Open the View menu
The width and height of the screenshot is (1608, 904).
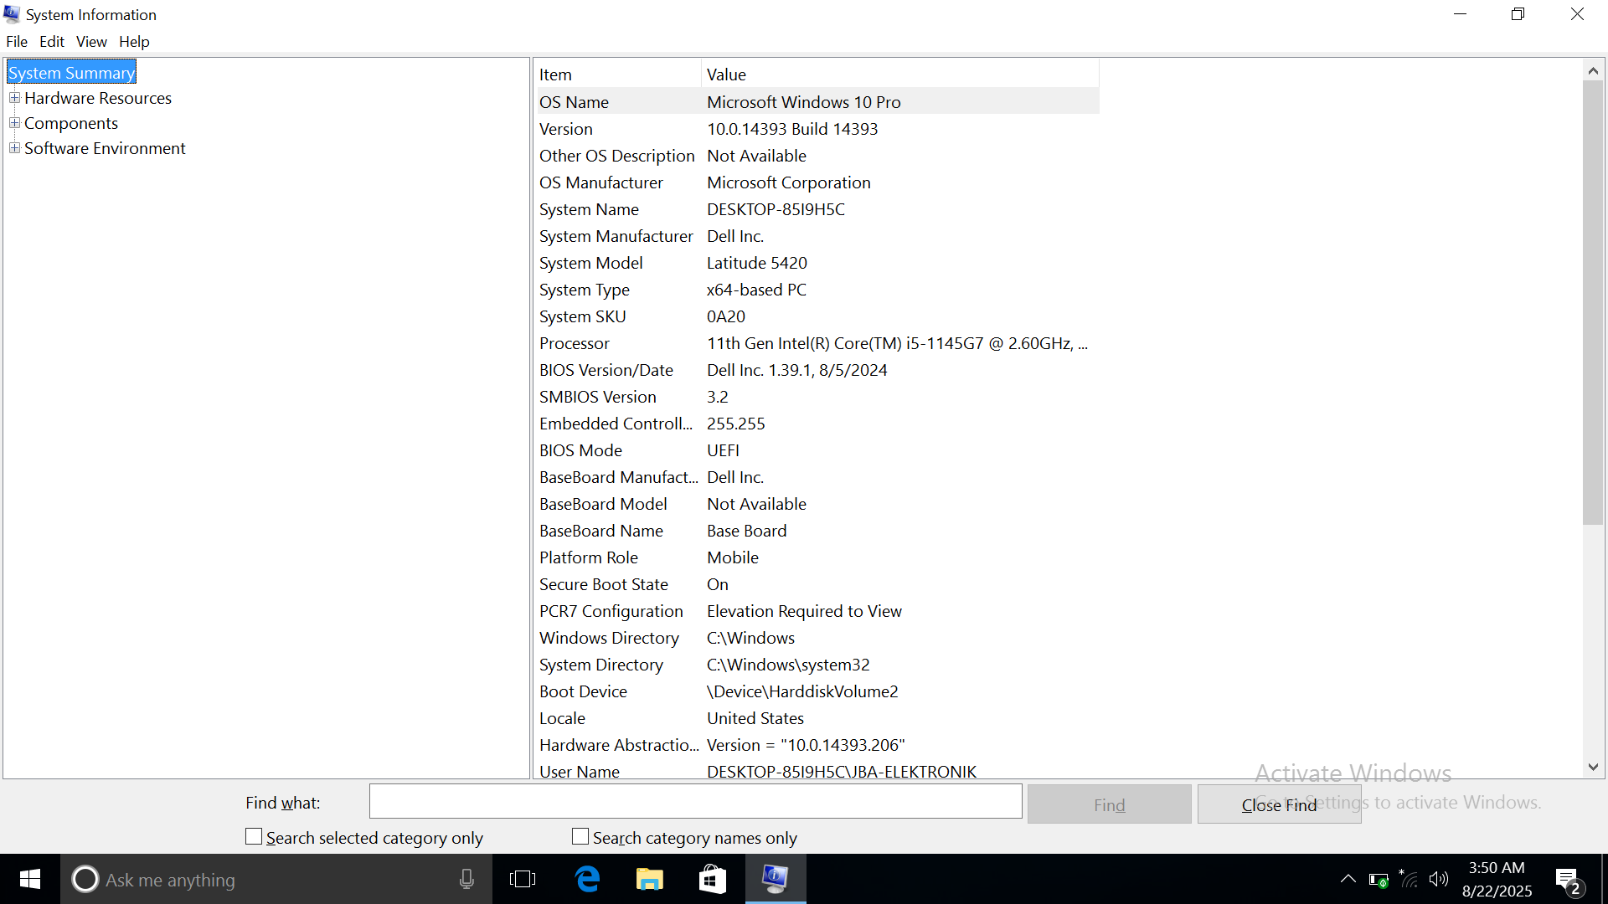pyautogui.click(x=91, y=41)
